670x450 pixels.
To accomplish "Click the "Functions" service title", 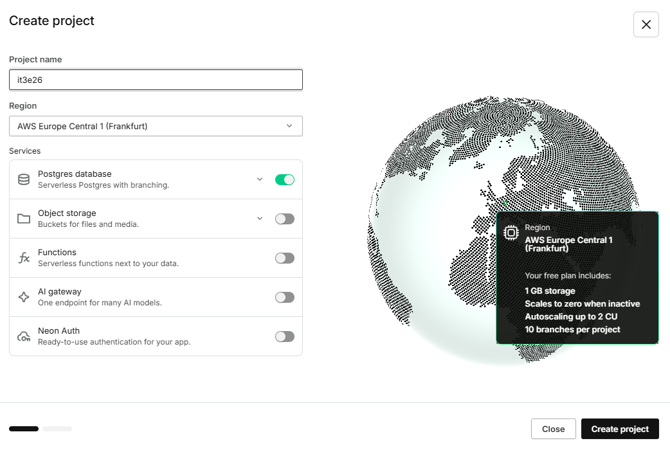I will [x=57, y=253].
